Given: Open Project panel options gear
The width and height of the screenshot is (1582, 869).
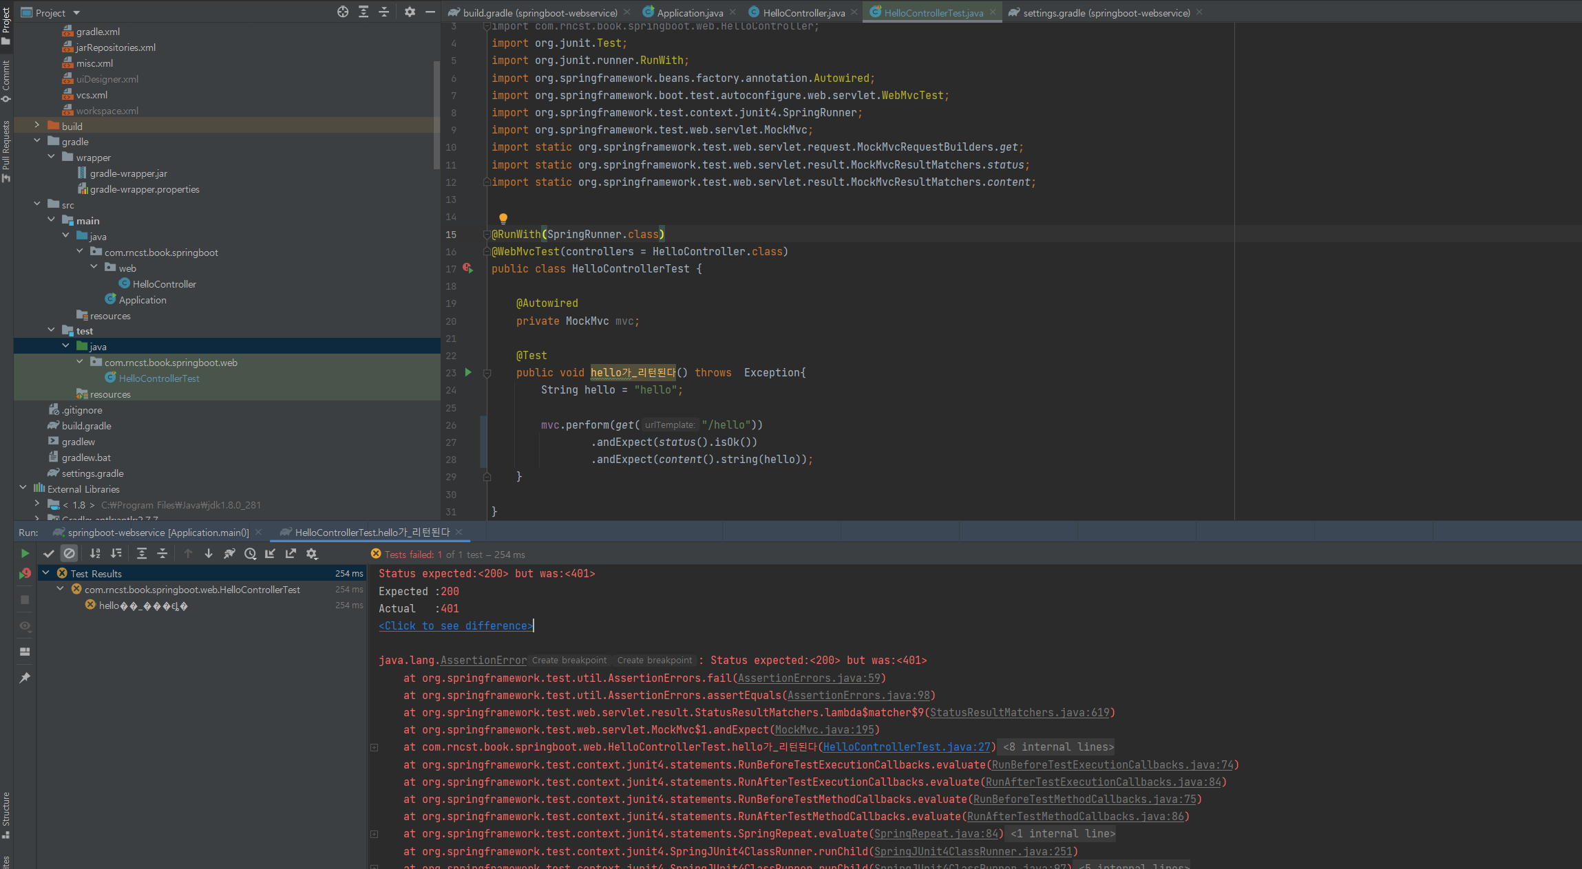Looking at the screenshot, I should tap(410, 12).
